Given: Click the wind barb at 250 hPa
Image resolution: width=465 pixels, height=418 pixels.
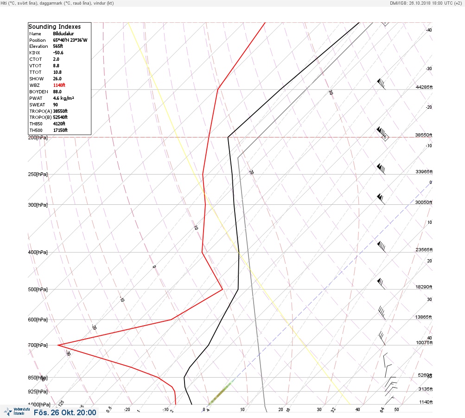Looking at the screenshot, I should (x=381, y=169).
